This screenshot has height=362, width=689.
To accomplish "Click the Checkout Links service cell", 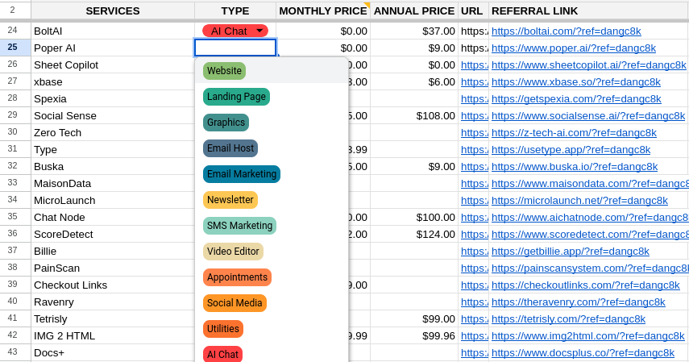I will click(x=113, y=285).
